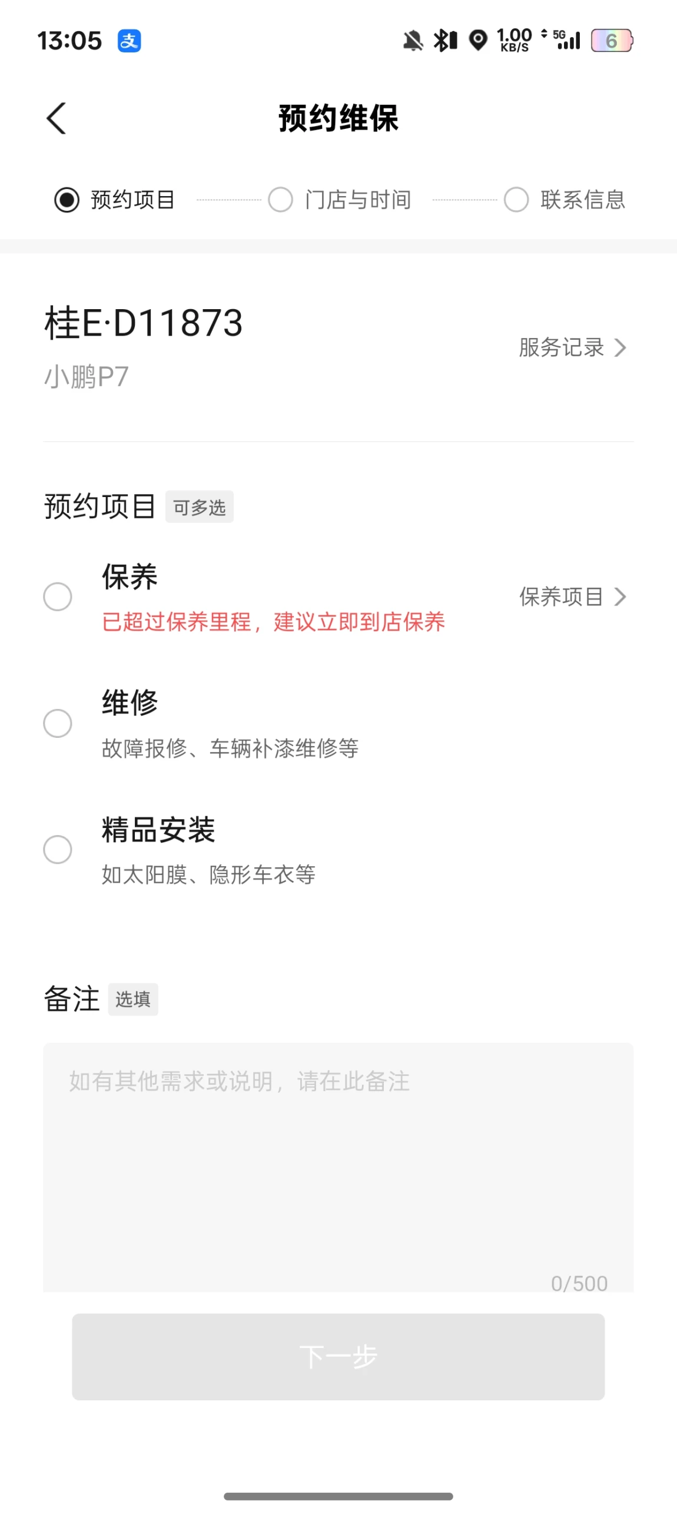Tap the license plate 桂E·D11873

(144, 323)
